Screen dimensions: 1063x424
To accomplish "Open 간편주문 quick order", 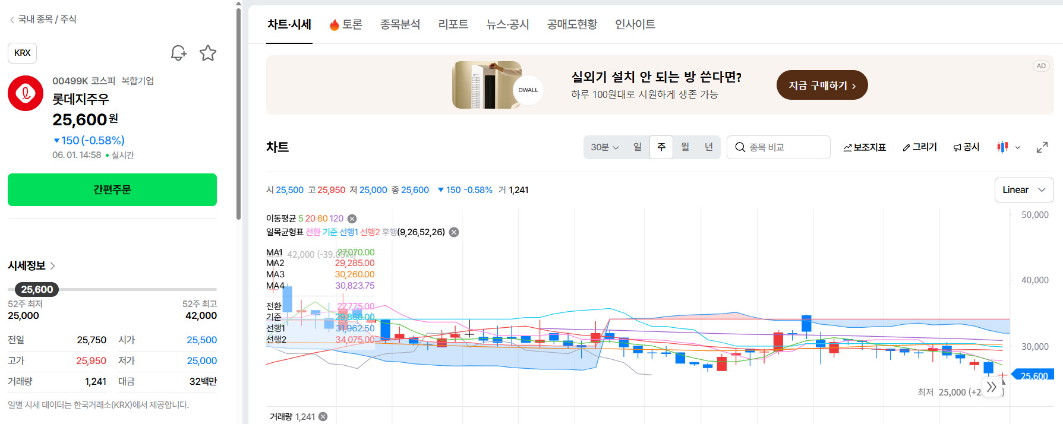I will pyautogui.click(x=112, y=189).
